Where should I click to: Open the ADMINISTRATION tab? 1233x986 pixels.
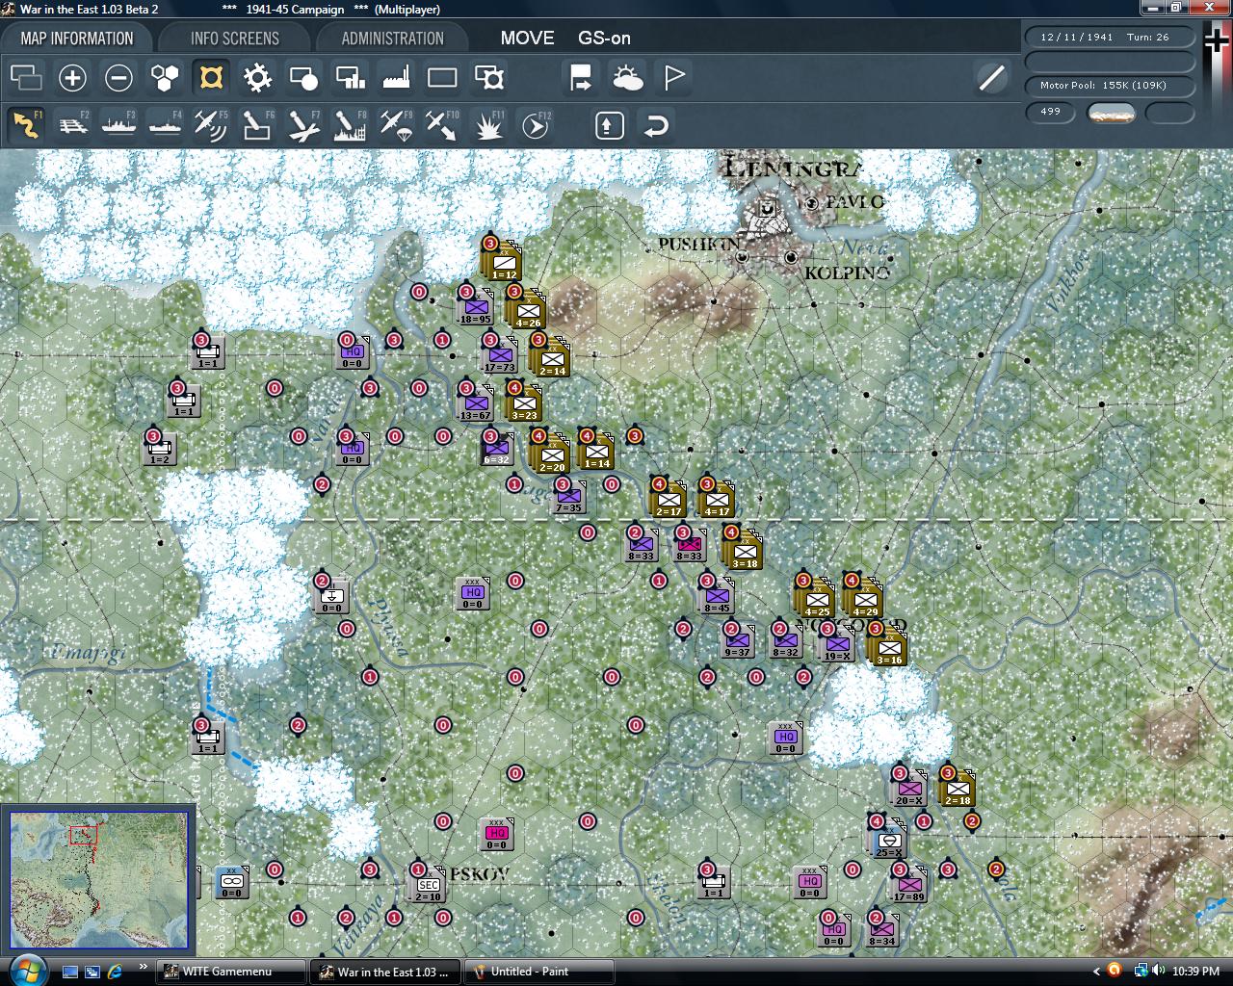(x=389, y=38)
